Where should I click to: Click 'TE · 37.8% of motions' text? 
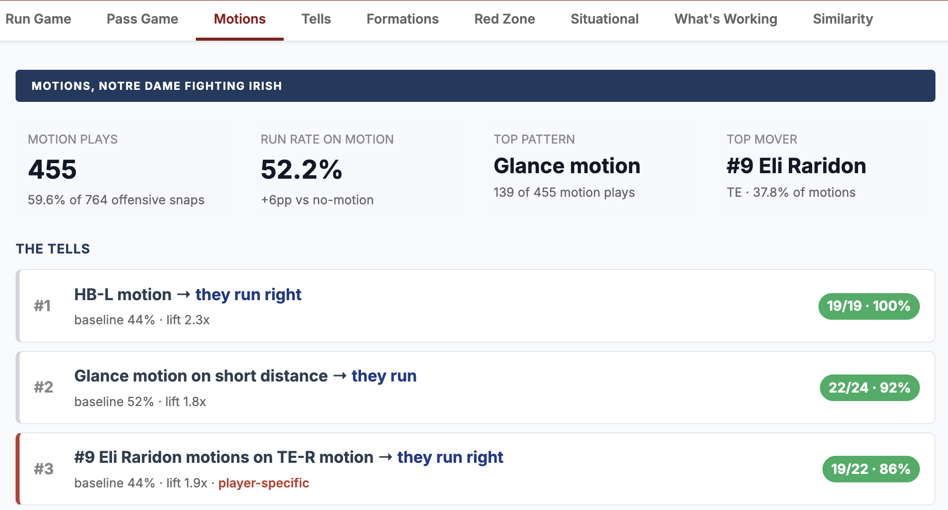(791, 192)
